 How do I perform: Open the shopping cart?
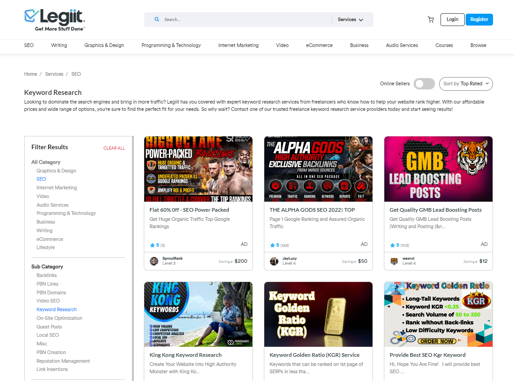click(431, 20)
